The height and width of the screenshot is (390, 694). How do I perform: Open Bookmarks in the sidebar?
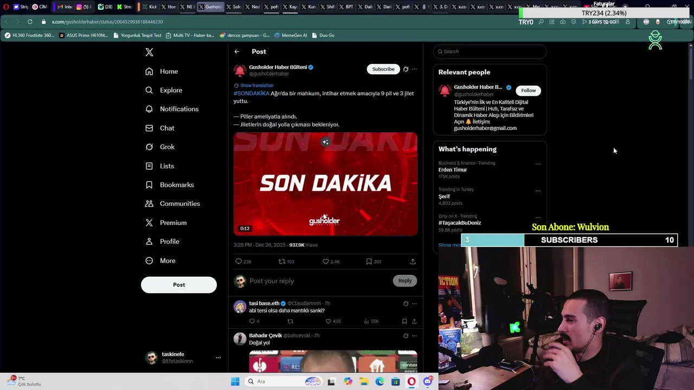tap(169, 185)
